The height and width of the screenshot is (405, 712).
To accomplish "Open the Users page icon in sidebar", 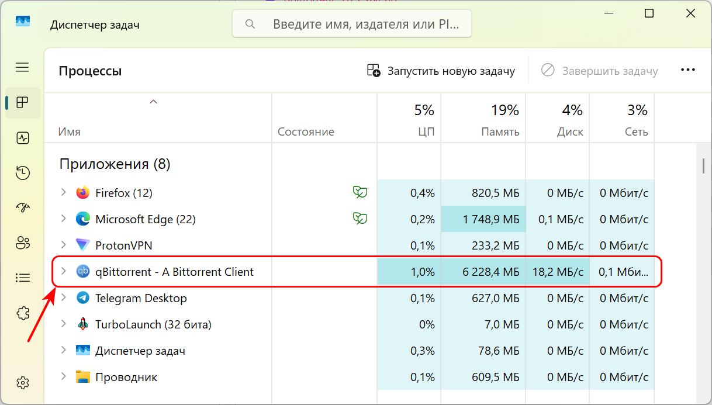I will tap(22, 243).
